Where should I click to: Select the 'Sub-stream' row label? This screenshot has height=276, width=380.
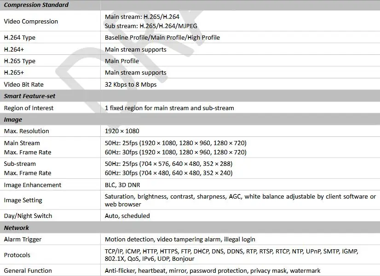20,164
